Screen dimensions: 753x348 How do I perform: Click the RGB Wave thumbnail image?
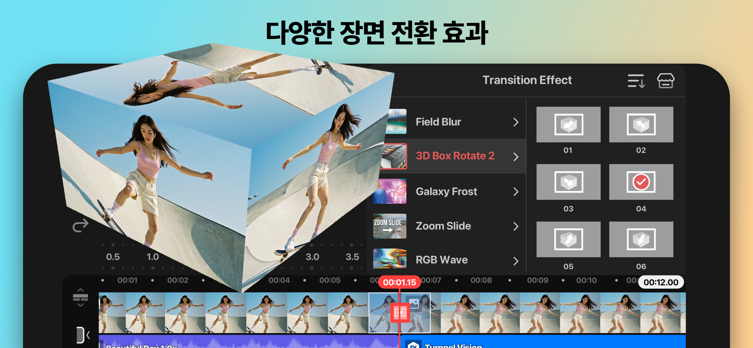(x=390, y=258)
